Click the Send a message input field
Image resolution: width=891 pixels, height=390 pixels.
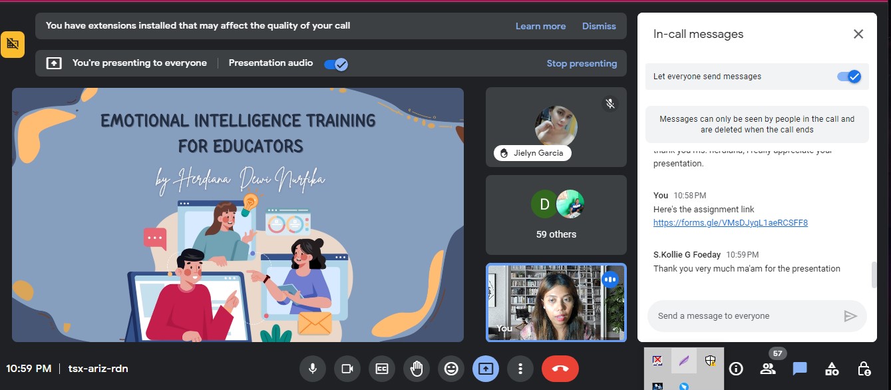click(x=745, y=316)
